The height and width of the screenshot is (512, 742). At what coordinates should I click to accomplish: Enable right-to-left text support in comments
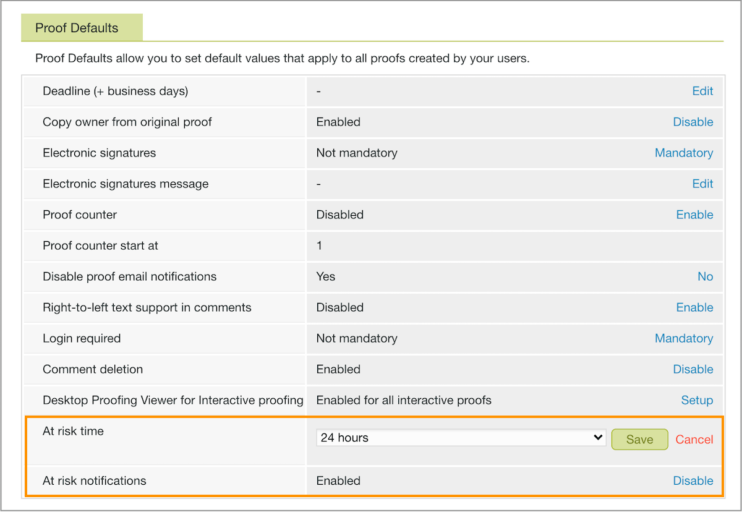[694, 307]
